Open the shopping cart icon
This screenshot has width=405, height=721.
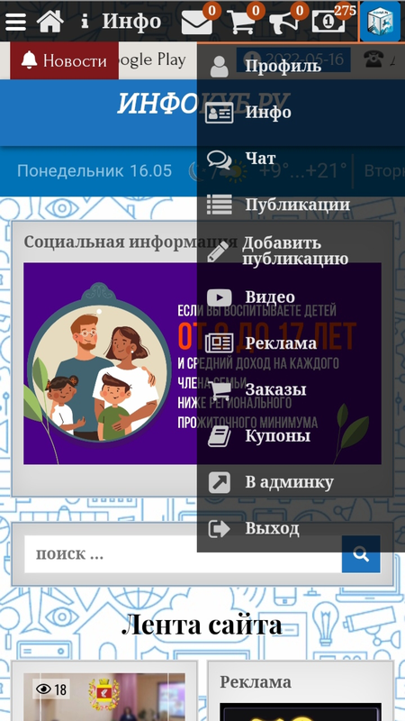point(242,22)
